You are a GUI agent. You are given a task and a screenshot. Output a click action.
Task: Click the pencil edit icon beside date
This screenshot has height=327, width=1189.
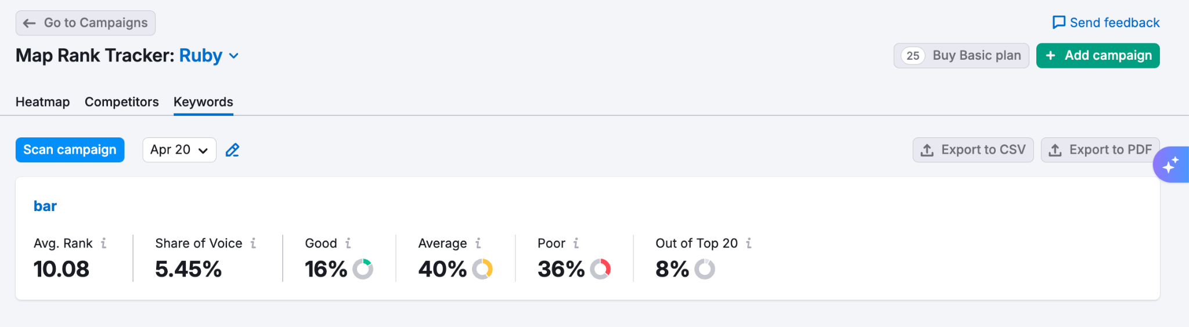232,150
